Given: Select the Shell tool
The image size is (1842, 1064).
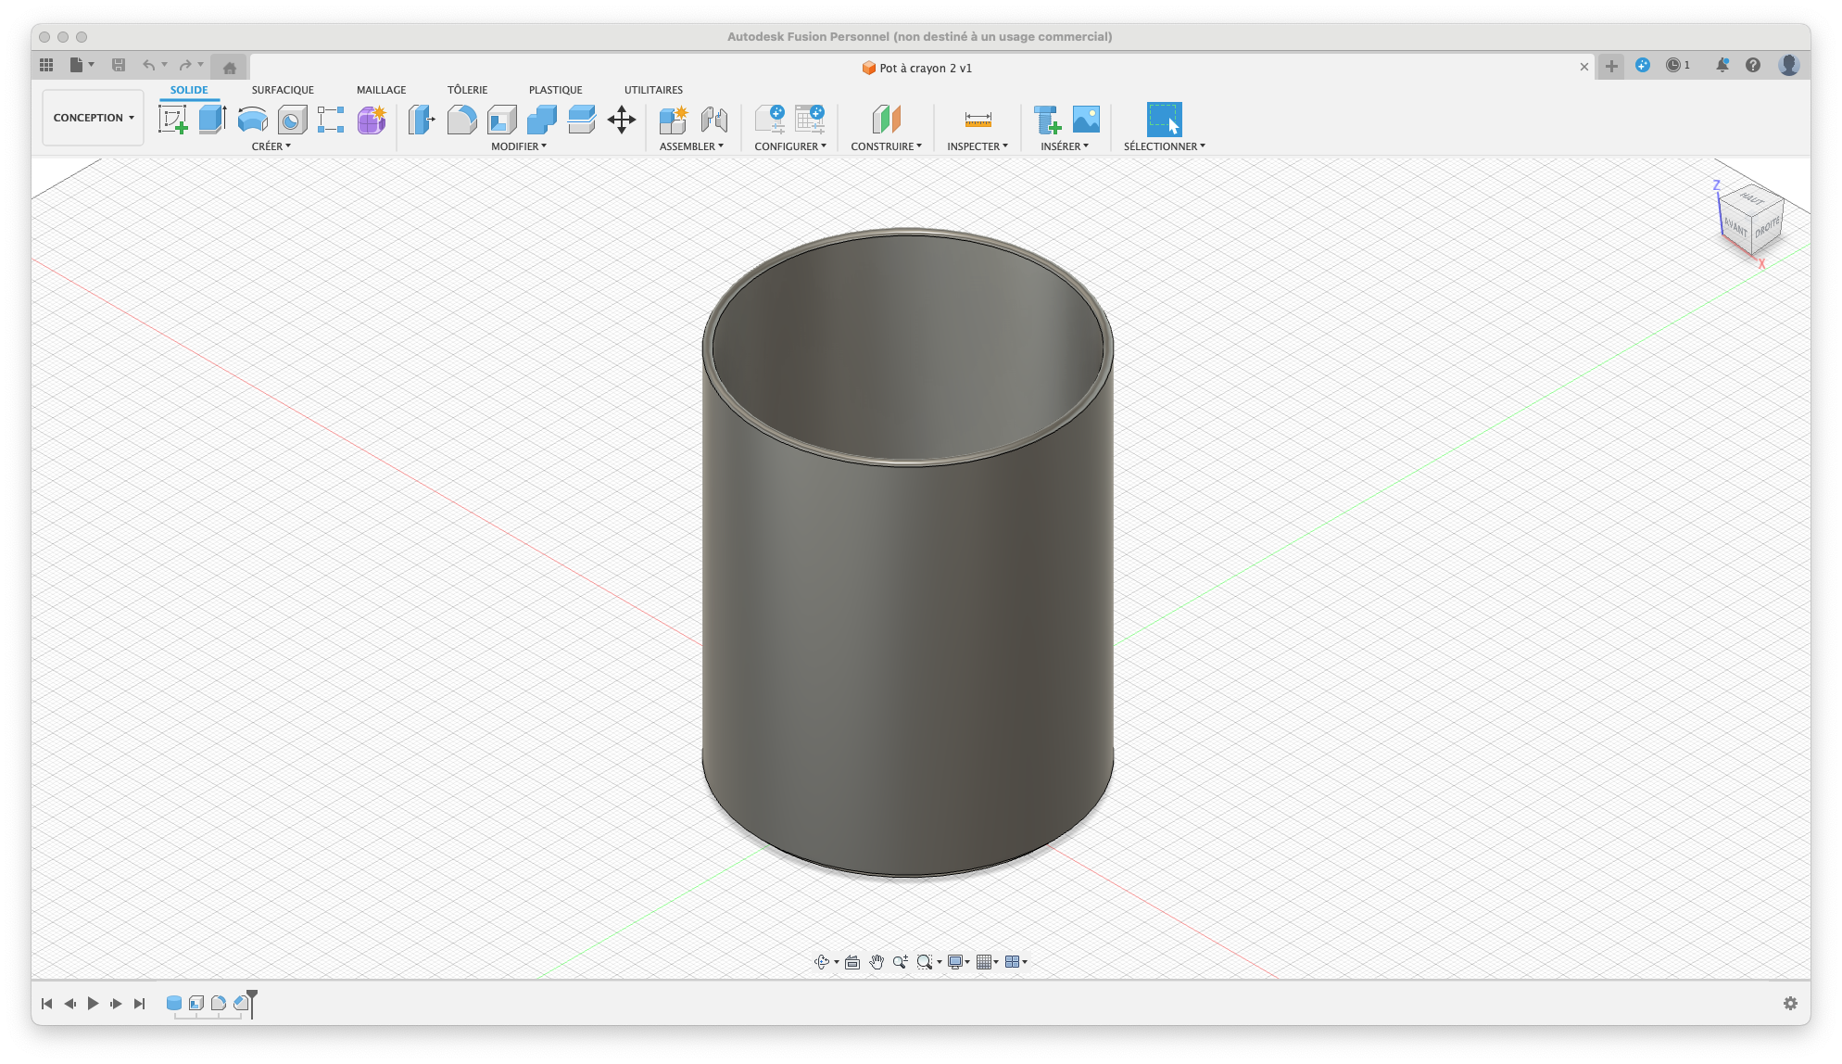Looking at the screenshot, I should point(501,120).
